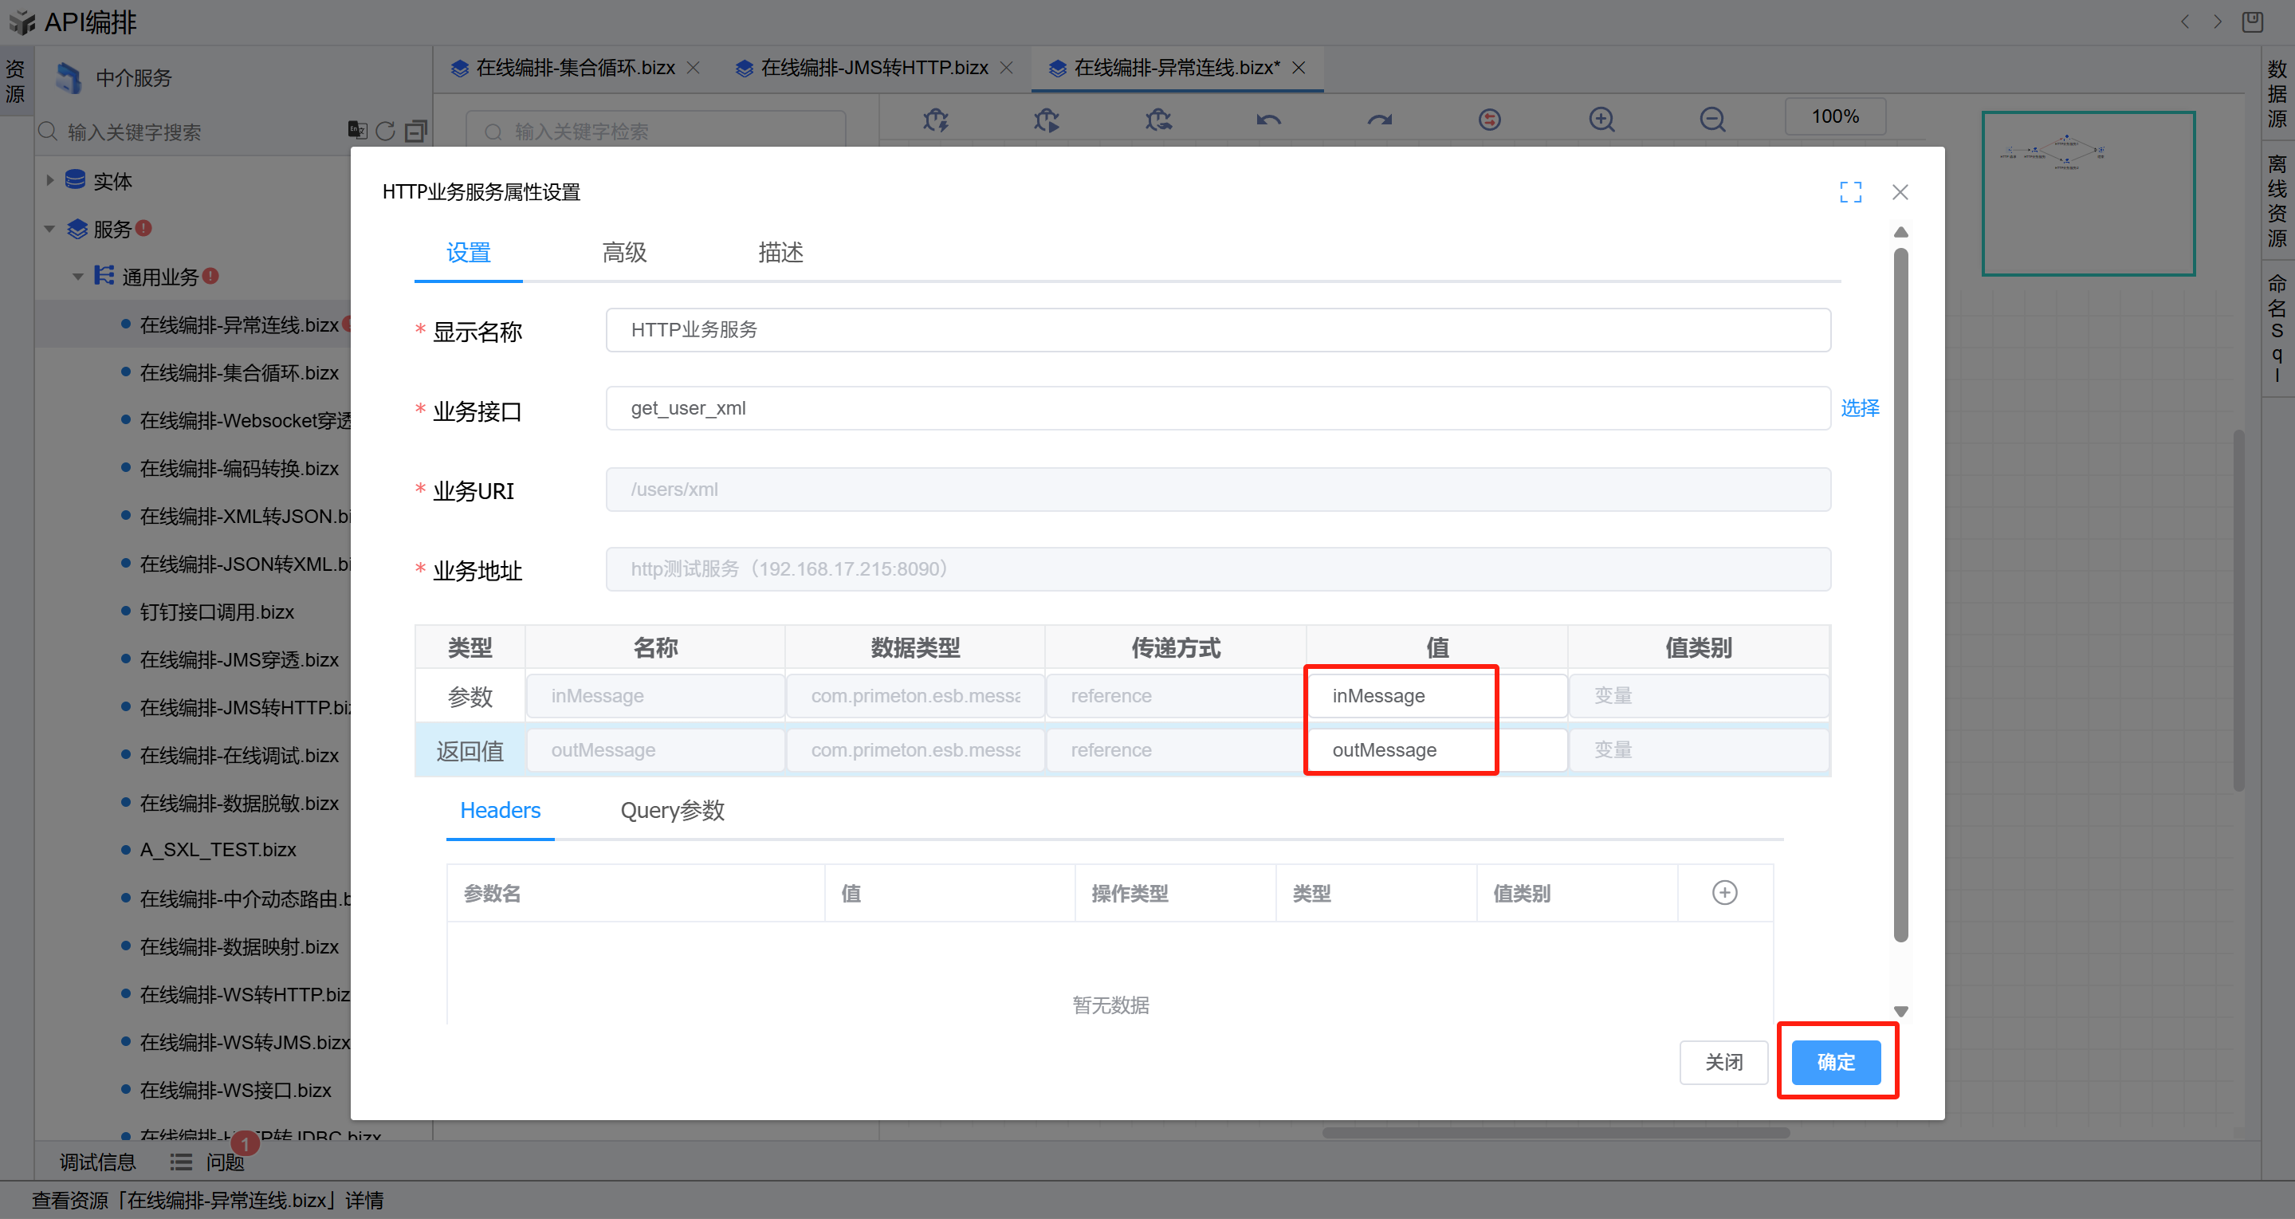This screenshot has height=1219, width=2295.
Task: Open 钉钉接口调用.bizx in the tree
Action: click(x=217, y=612)
